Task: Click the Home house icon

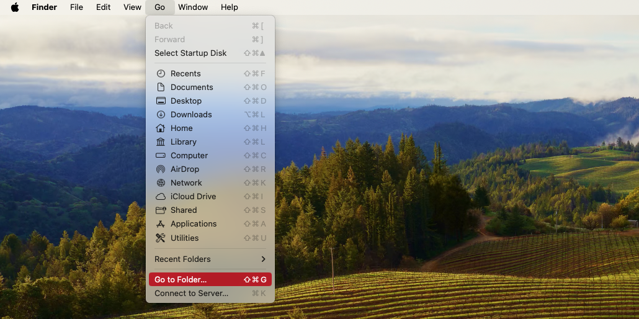Action: (x=161, y=128)
